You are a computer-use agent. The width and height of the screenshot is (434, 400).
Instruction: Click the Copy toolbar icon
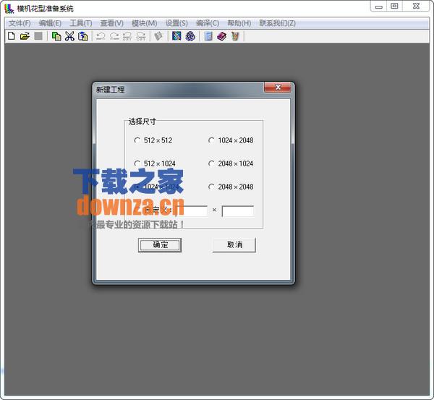[x=56, y=36]
